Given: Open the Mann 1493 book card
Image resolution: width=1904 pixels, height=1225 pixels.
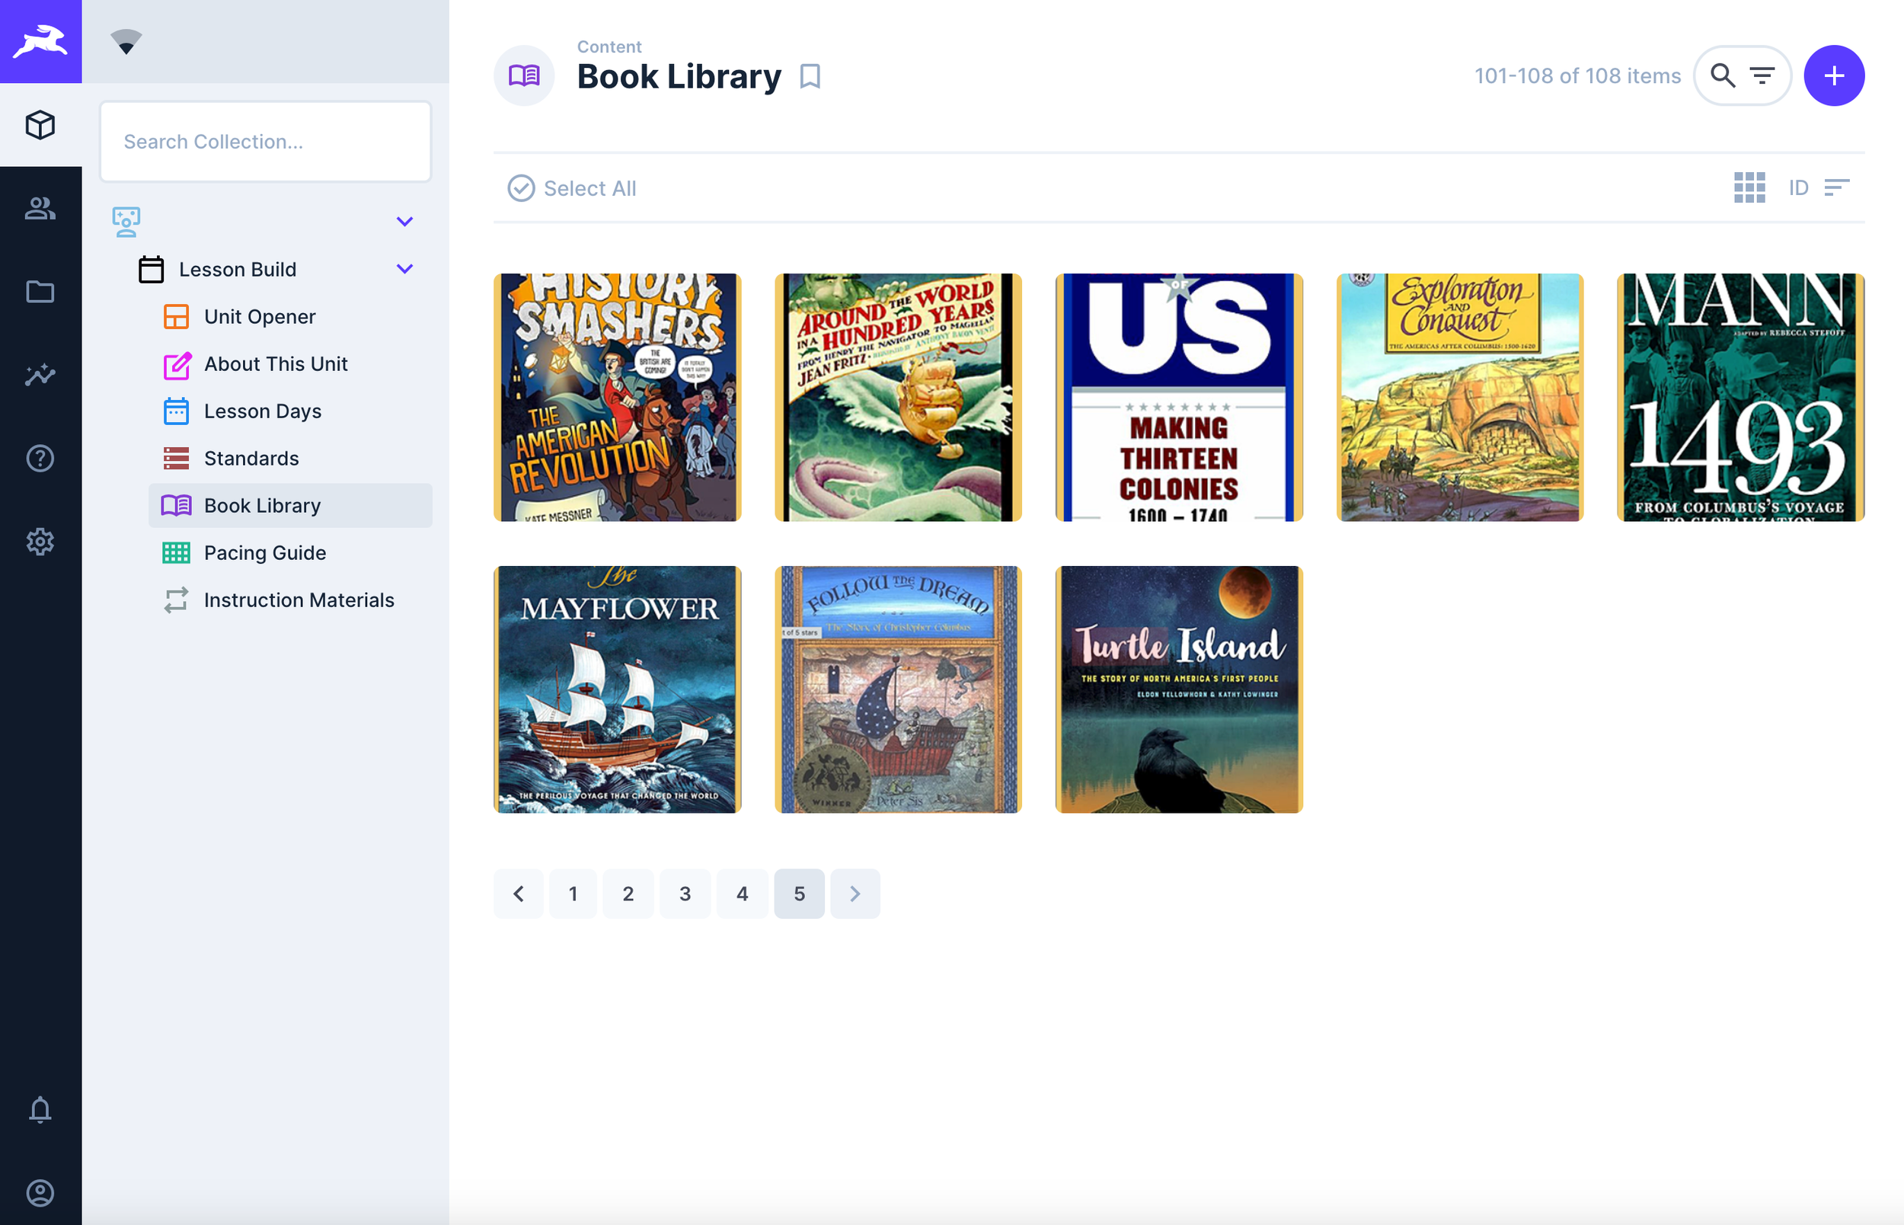Looking at the screenshot, I should [x=1740, y=397].
